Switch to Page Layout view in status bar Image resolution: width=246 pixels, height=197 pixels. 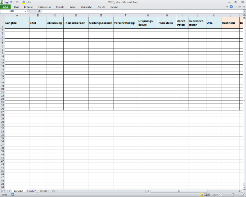[x=205, y=195]
